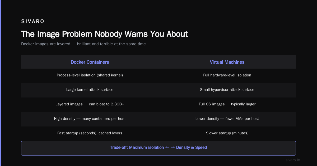Select 'Small hypervisor attack surface' cell
This screenshot has width=317, height=166.
(227, 90)
